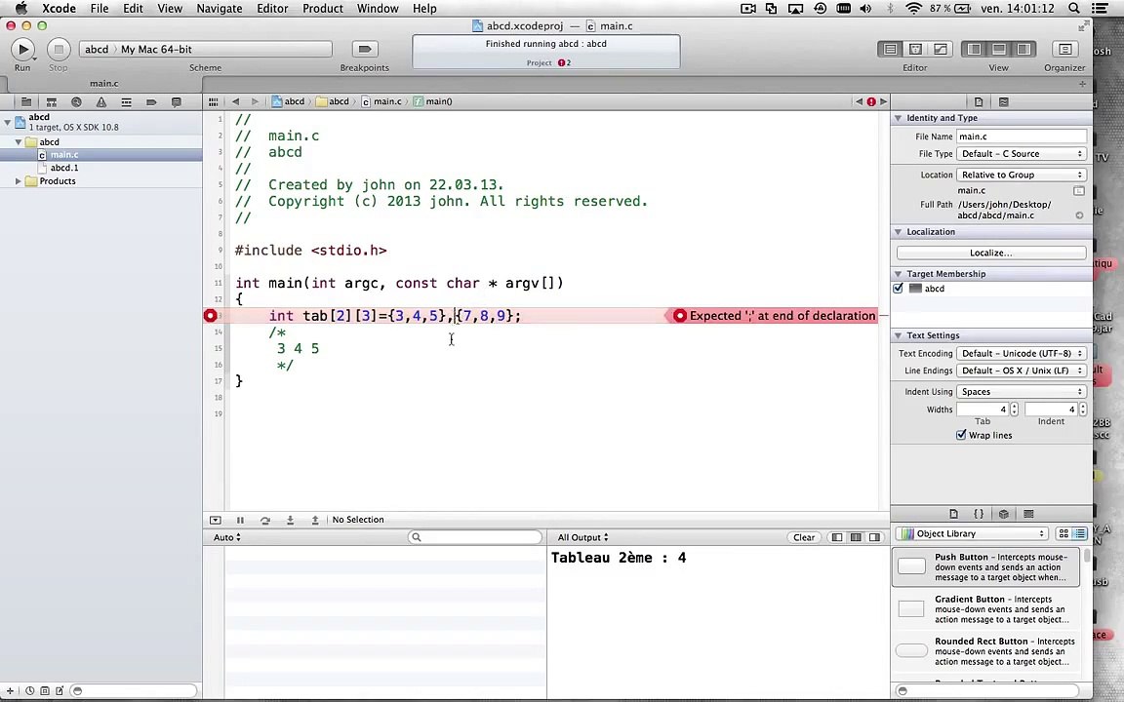The width and height of the screenshot is (1124, 702).
Task: Go back in editor history
Action: coord(236,101)
